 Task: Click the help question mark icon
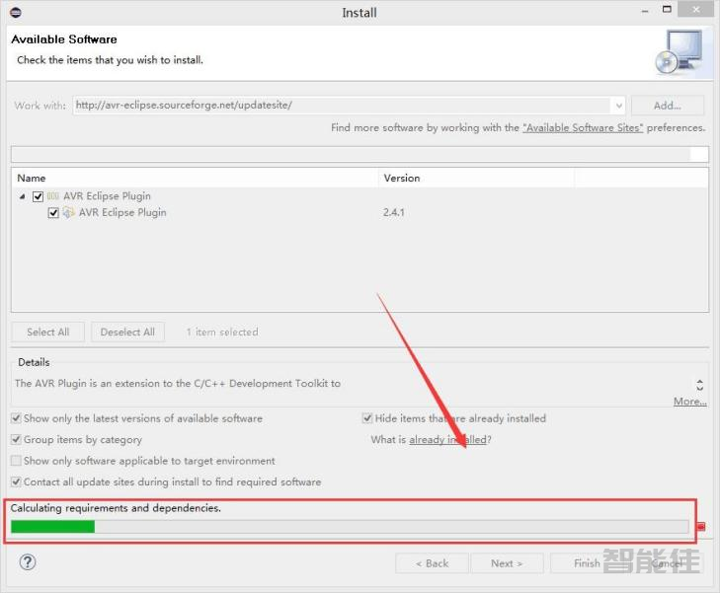click(28, 561)
